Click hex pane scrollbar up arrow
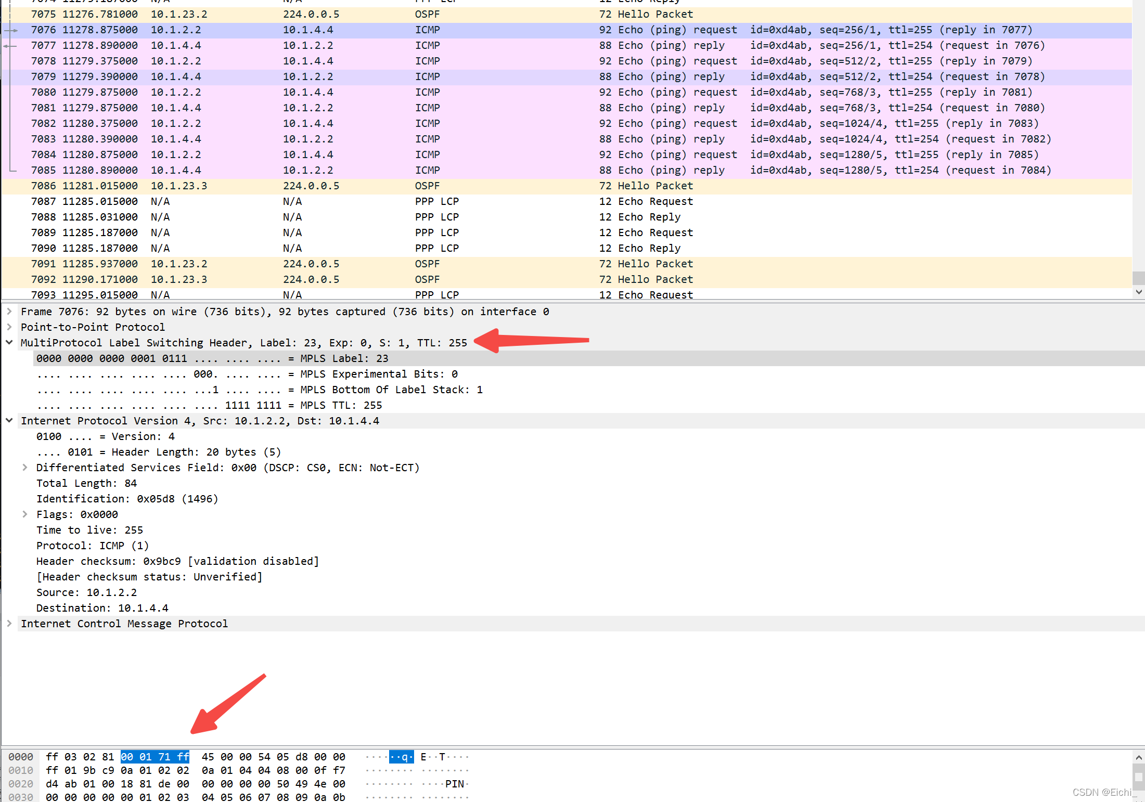This screenshot has width=1145, height=802. click(1139, 757)
